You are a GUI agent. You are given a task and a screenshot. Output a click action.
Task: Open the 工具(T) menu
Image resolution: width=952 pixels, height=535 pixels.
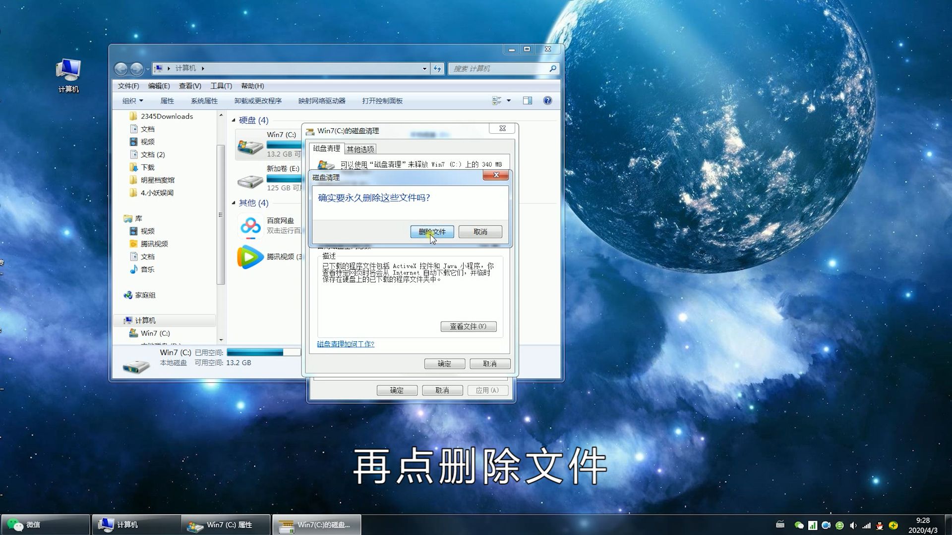(221, 86)
